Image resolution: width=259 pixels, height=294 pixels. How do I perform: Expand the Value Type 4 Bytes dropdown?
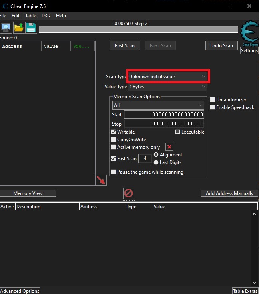click(x=167, y=87)
